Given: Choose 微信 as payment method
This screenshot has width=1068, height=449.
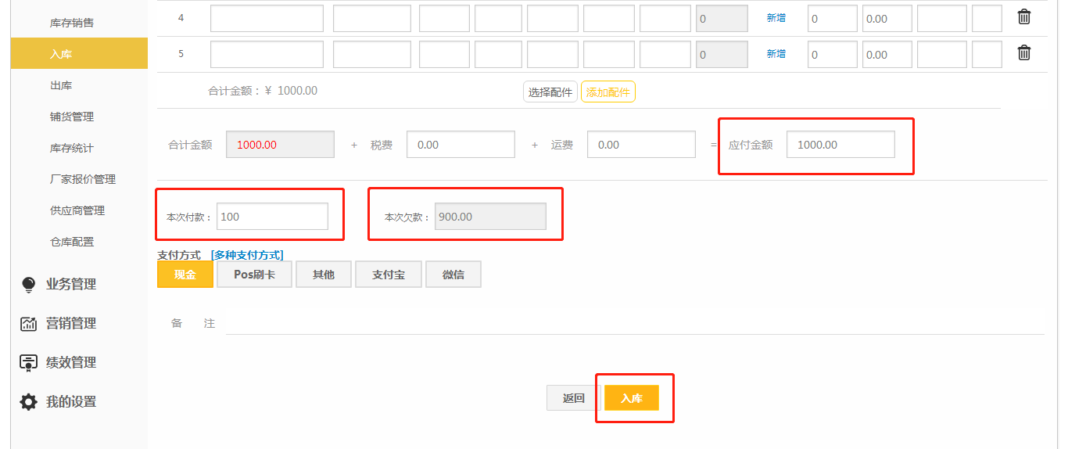Looking at the screenshot, I should [x=453, y=275].
